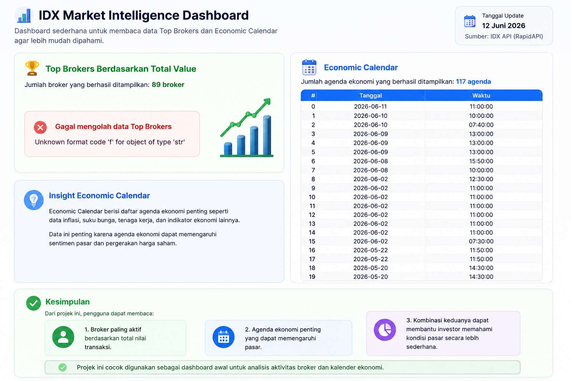Screen dimensions: 571x381
Task: Click time '12:30:00' in row 8
Action: click(481, 179)
